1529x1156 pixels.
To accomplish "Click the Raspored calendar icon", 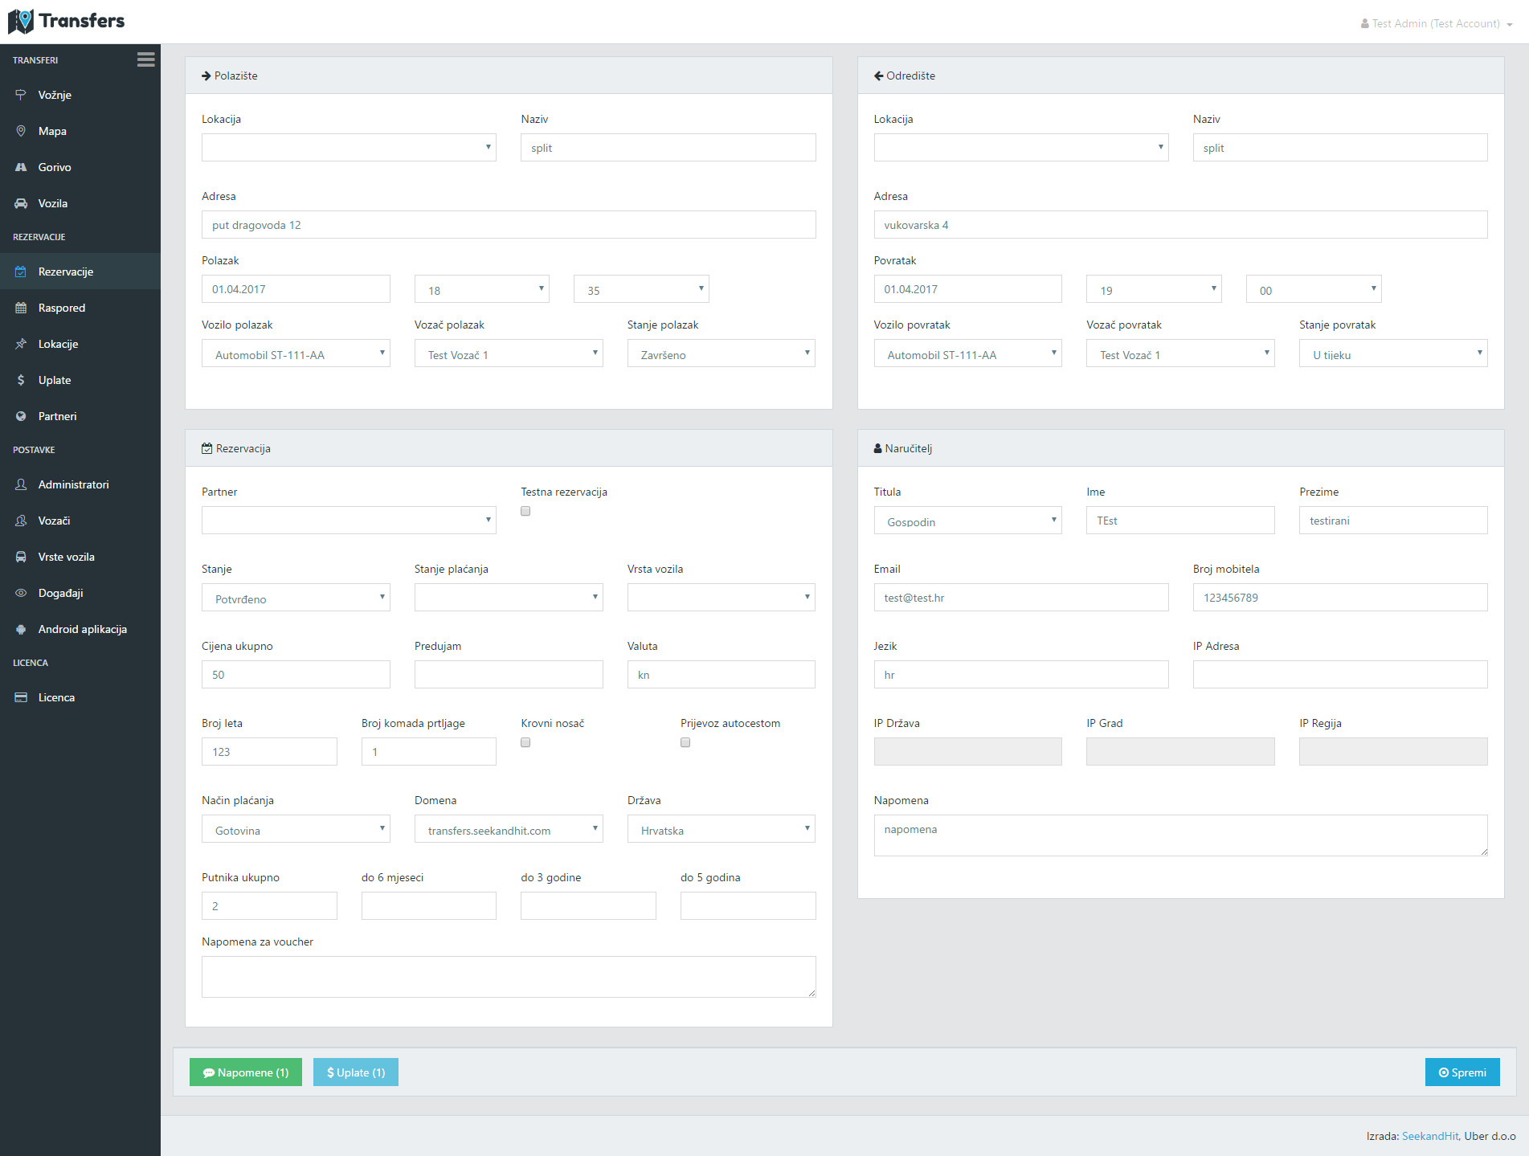I will 21,308.
